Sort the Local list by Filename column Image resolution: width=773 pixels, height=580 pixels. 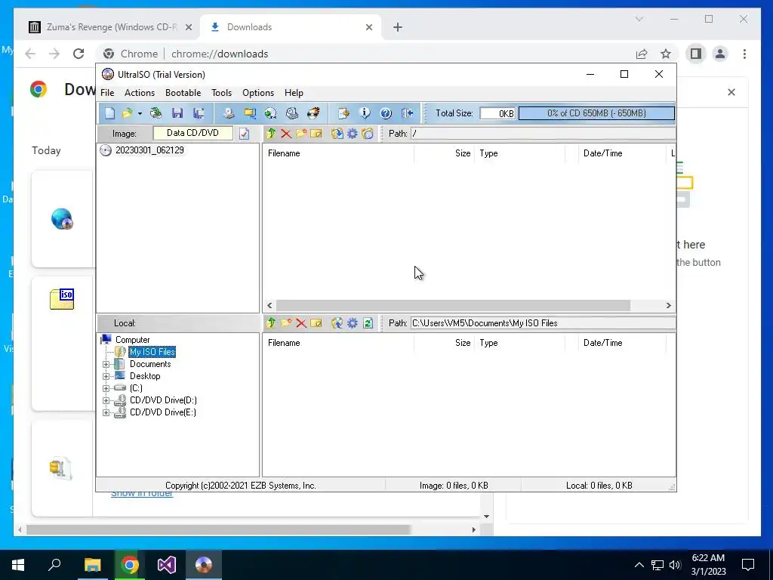coord(338,343)
